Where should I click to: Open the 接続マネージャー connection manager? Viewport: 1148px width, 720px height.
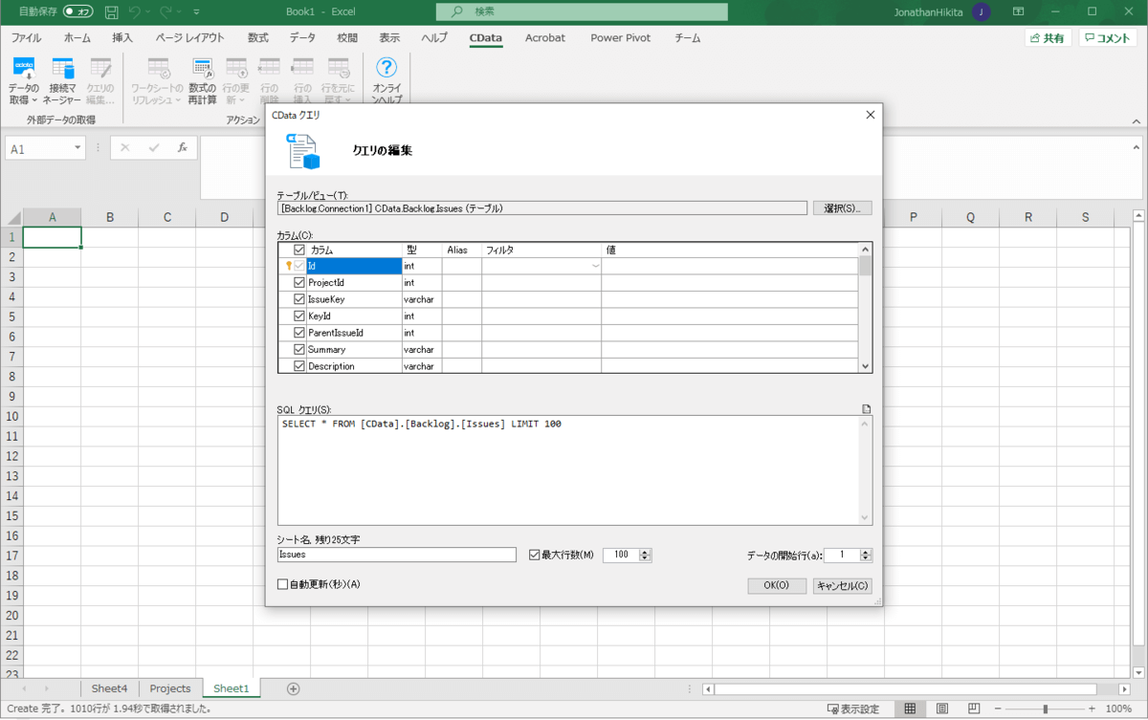point(64,69)
